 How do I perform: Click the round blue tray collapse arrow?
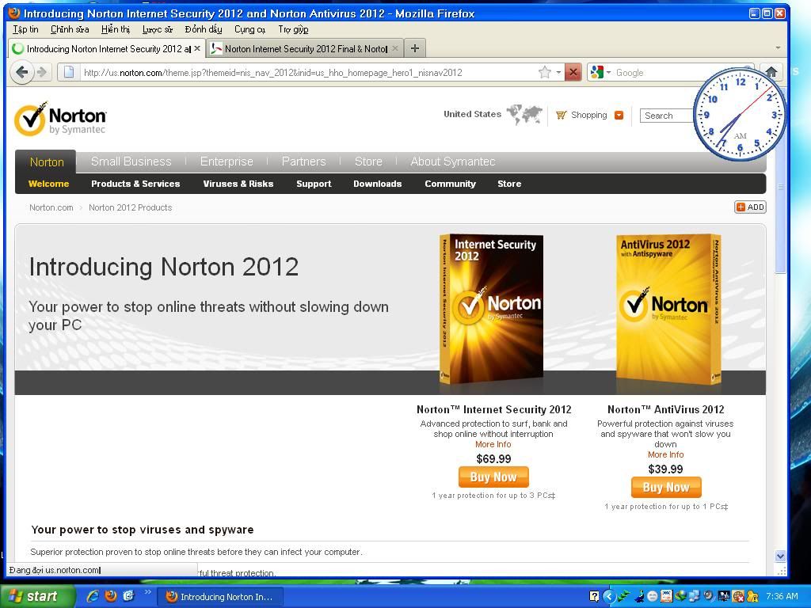pyautogui.click(x=609, y=597)
